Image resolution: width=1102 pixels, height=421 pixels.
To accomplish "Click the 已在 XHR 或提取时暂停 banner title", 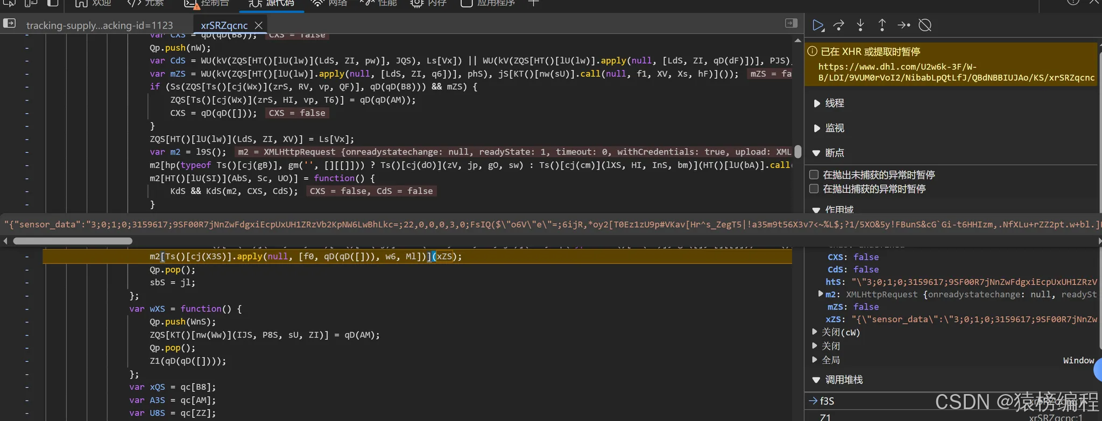I will click(870, 51).
